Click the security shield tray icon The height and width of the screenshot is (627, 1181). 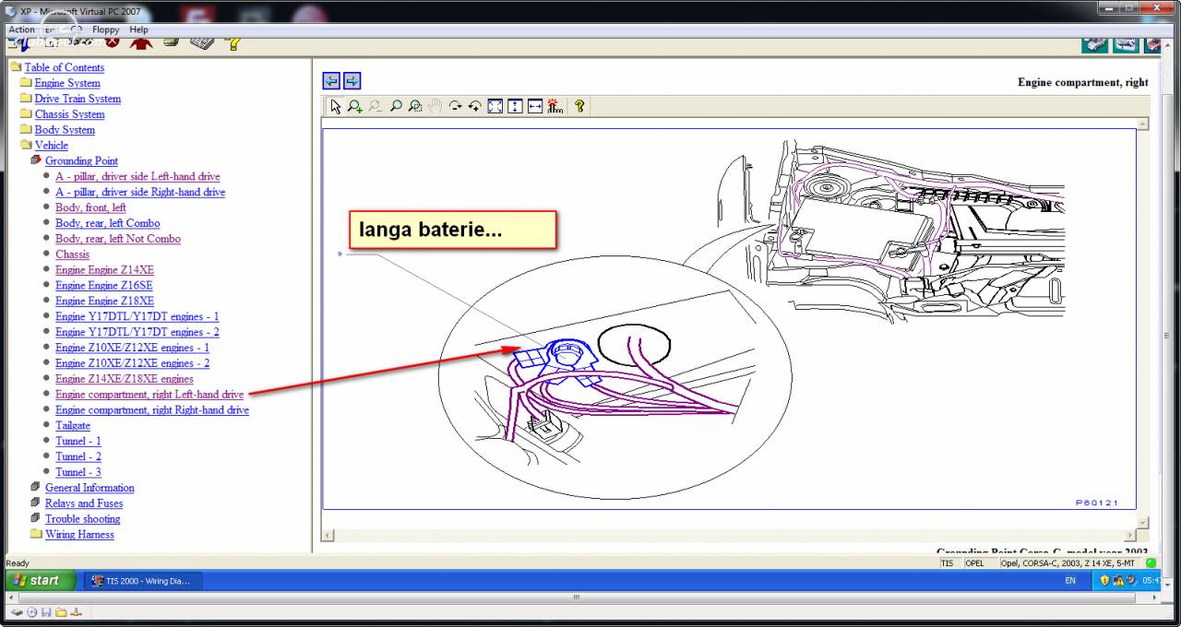[1103, 581]
